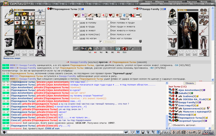Open the Персонаж menu
This screenshot has width=216, height=136.
pos(192,1)
